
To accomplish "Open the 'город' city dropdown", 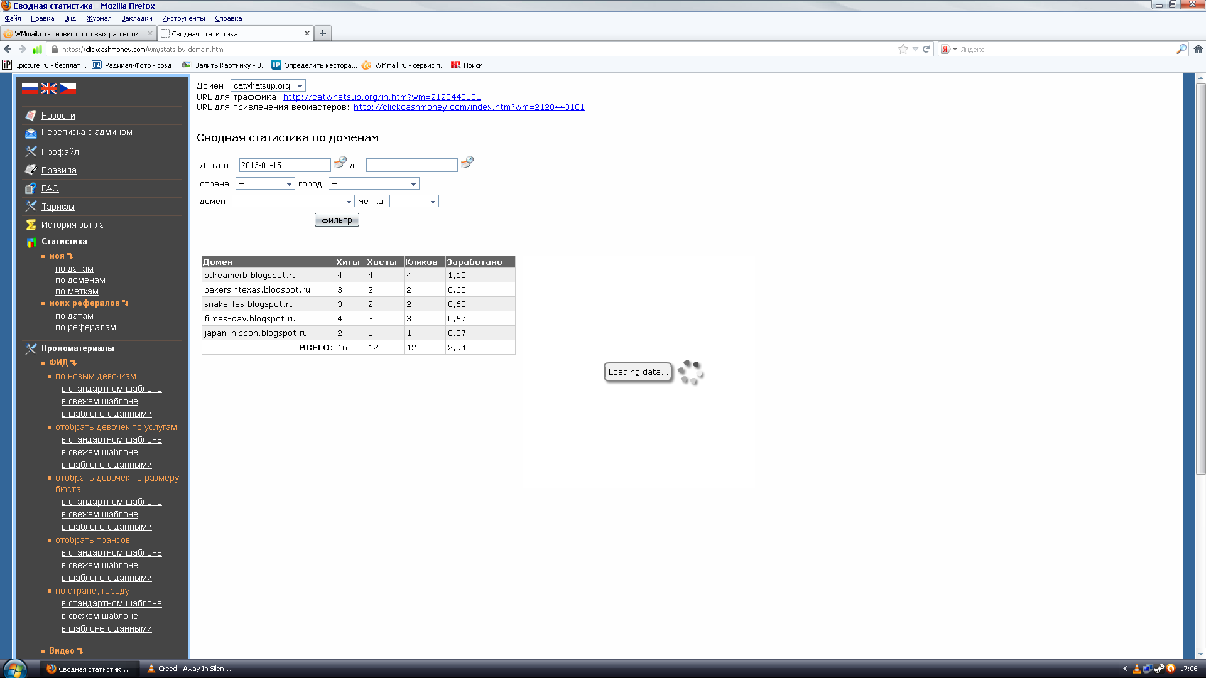I will tap(373, 184).
